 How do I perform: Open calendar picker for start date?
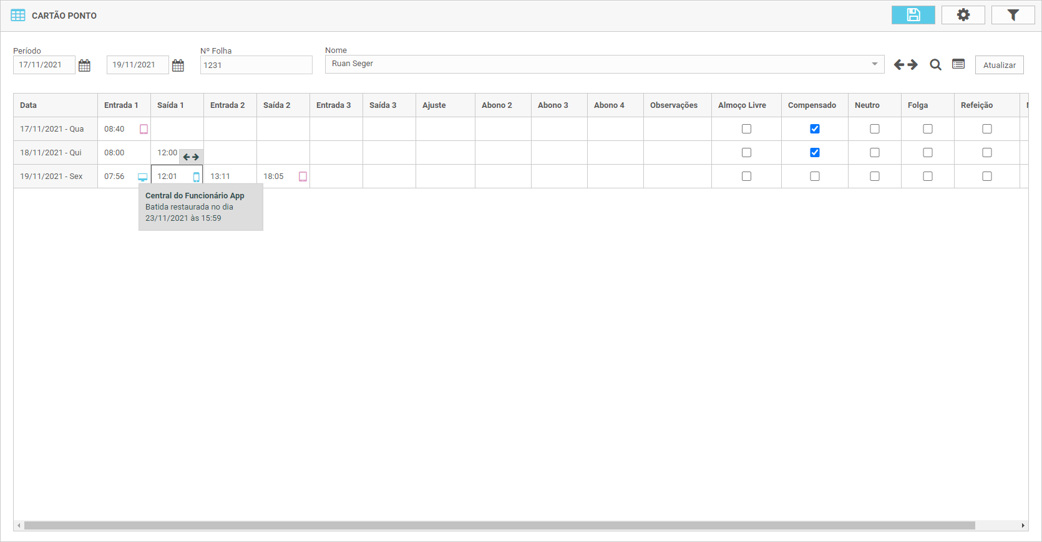(x=85, y=65)
